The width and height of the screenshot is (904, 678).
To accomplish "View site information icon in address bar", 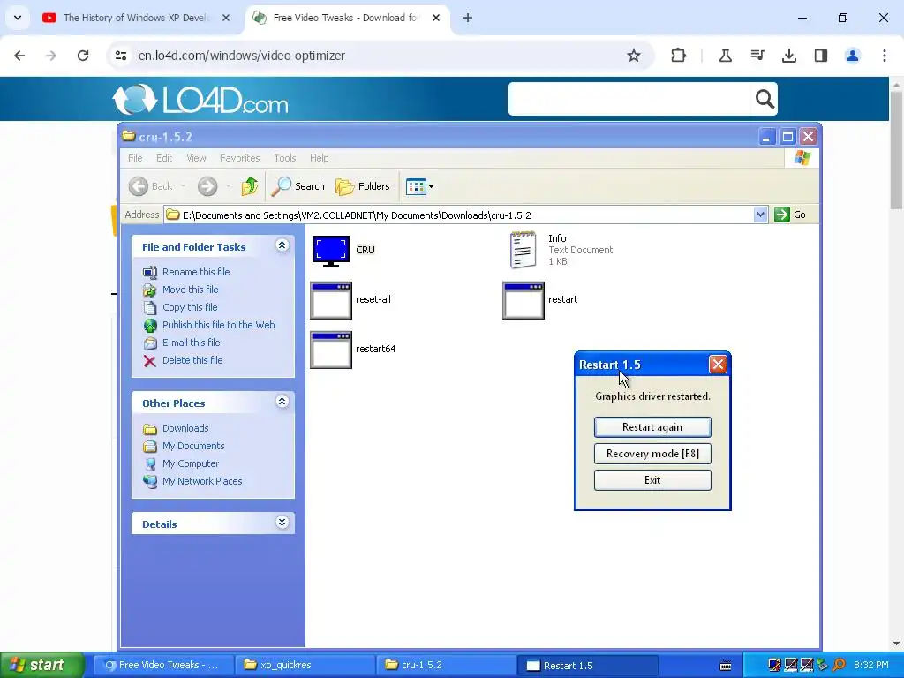I will [x=121, y=56].
